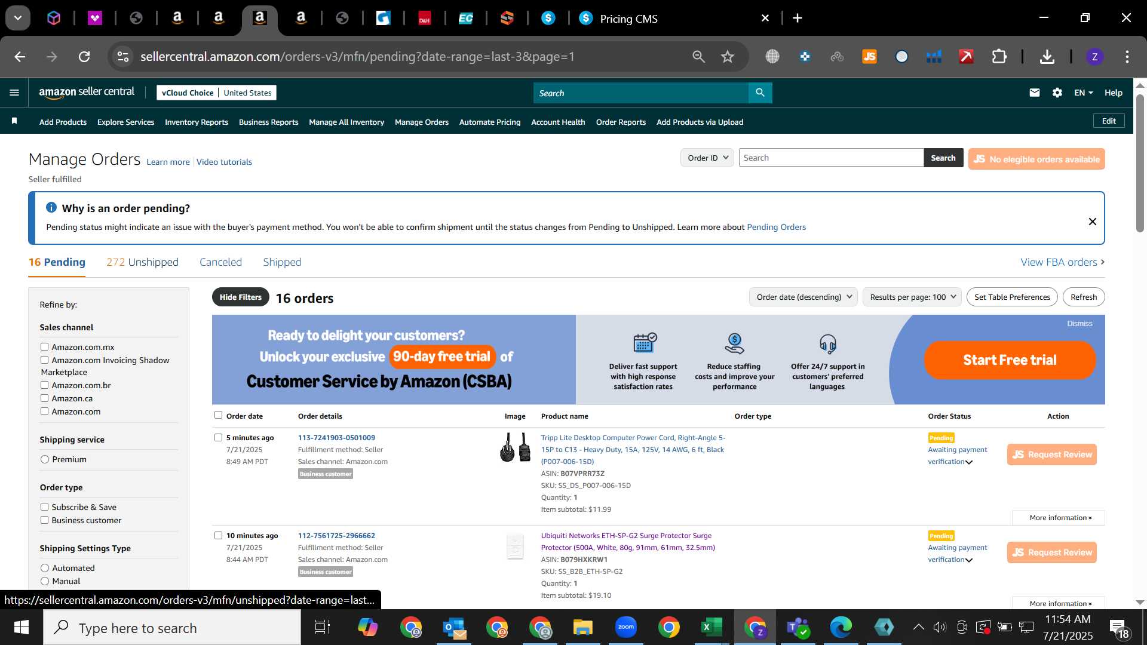The height and width of the screenshot is (645, 1147).
Task: Tick the checkbox for order 112-7561725-2966662
Action: tap(218, 535)
